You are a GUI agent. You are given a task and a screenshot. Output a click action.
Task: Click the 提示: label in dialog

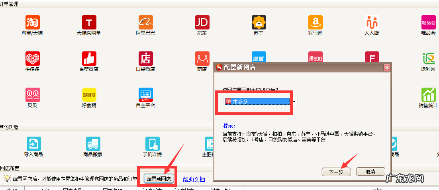(x=229, y=125)
